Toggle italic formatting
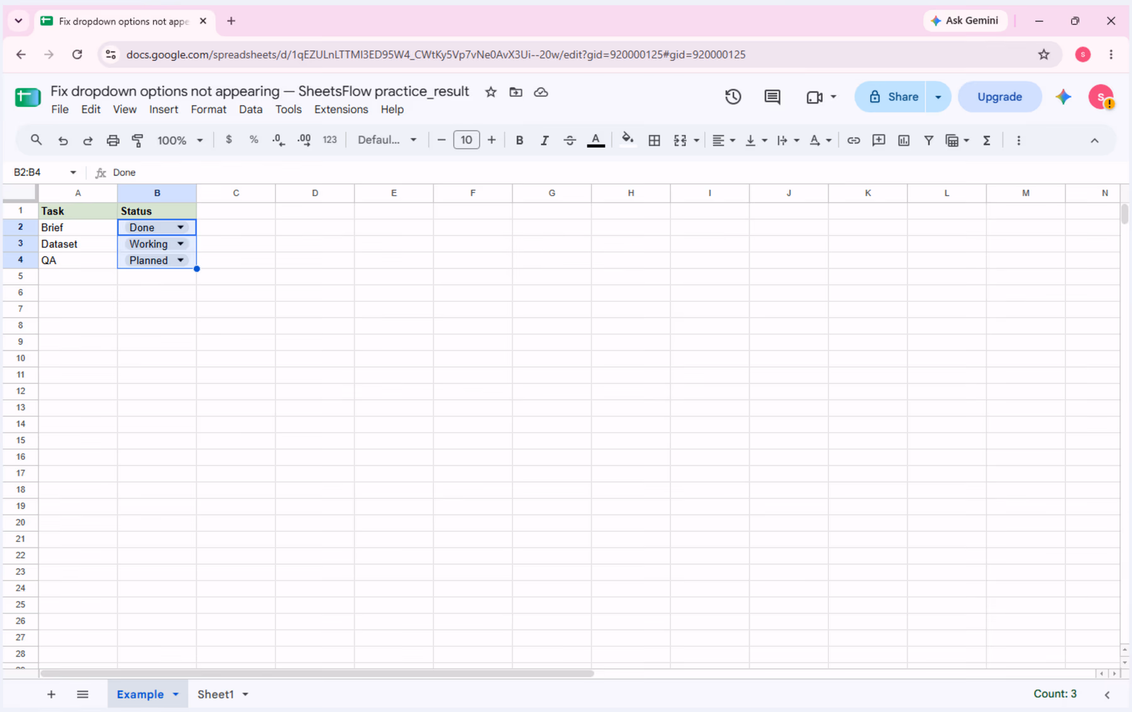1132x712 pixels. (545, 140)
